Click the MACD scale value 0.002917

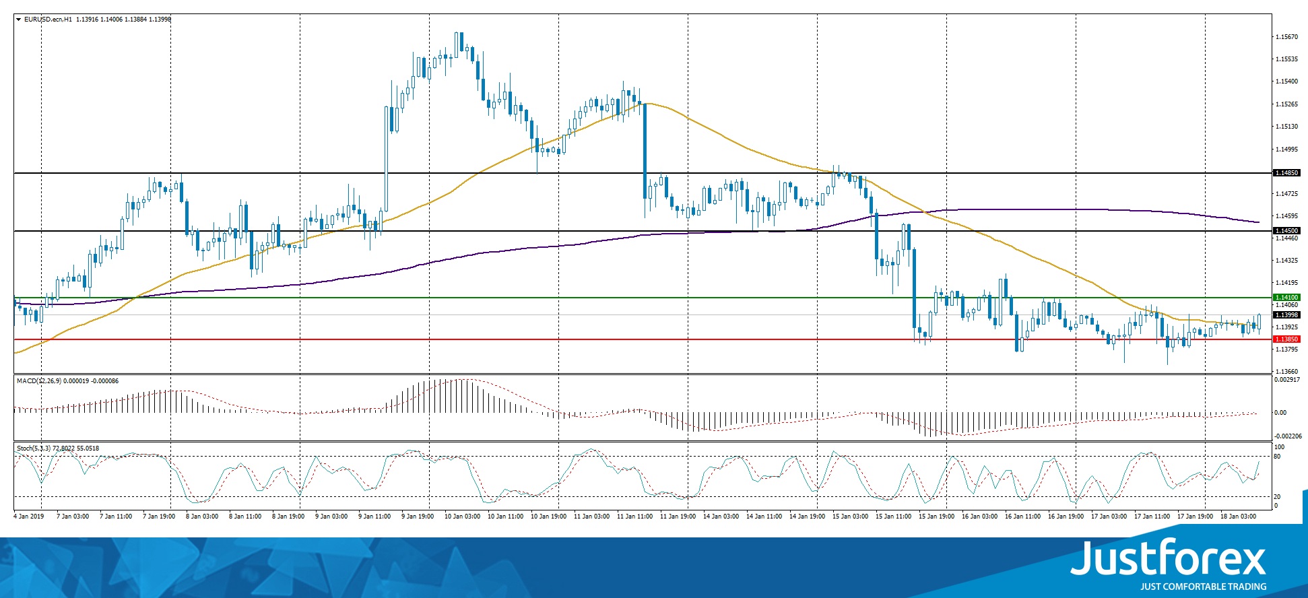click(x=1286, y=380)
